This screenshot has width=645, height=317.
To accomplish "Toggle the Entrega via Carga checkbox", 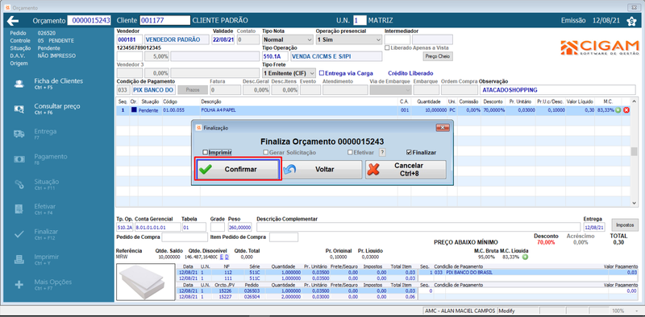I will 322,73.
